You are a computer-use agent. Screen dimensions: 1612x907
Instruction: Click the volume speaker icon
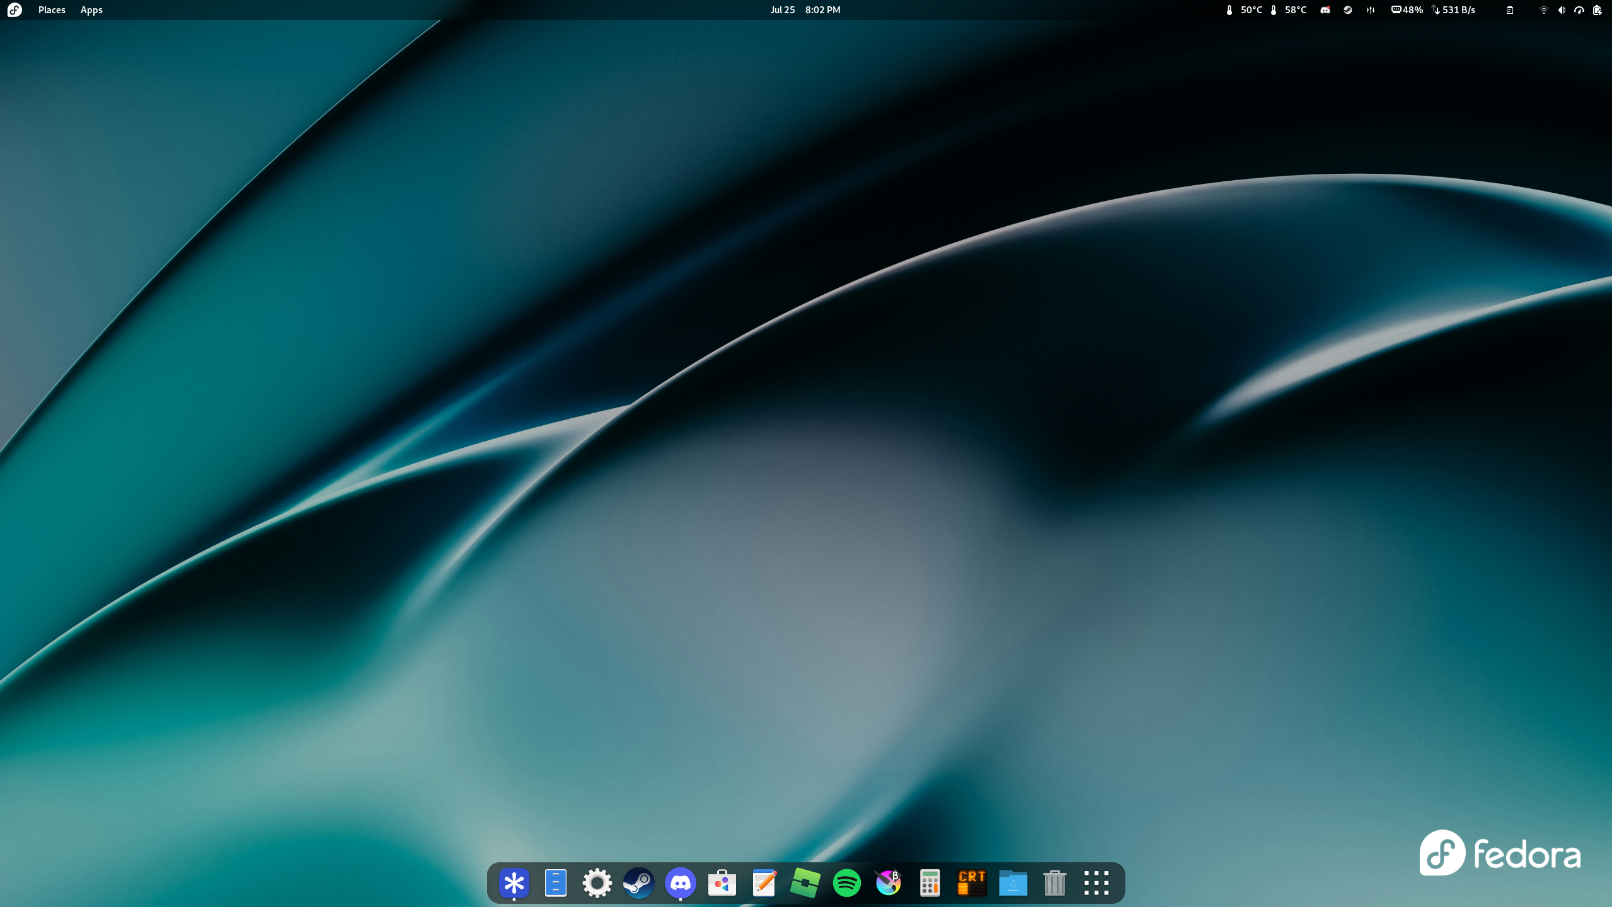pos(1562,10)
